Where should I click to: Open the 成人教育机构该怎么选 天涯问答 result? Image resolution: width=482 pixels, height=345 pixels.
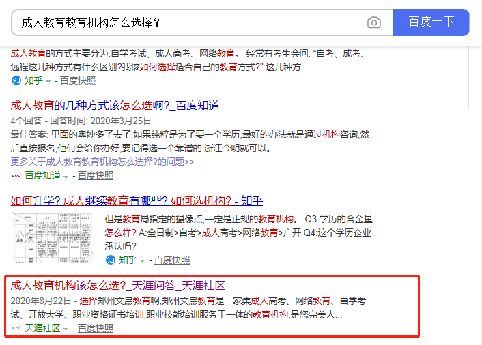[x=117, y=285]
